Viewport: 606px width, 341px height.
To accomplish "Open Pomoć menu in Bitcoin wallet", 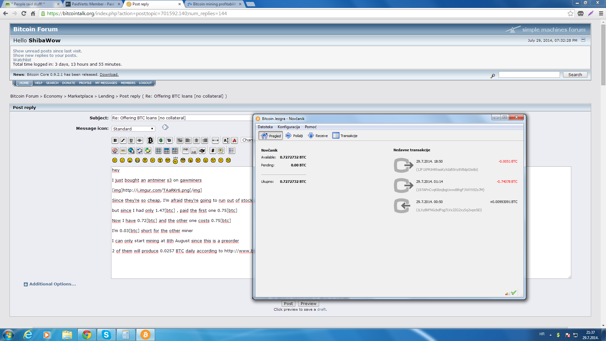I will pyautogui.click(x=311, y=127).
